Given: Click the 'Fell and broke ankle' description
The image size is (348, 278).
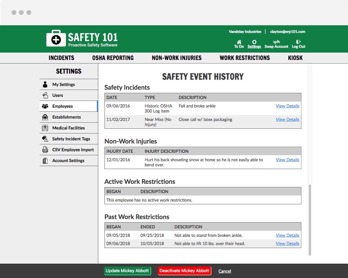Looking at the screenshot, I should [197, 106].
